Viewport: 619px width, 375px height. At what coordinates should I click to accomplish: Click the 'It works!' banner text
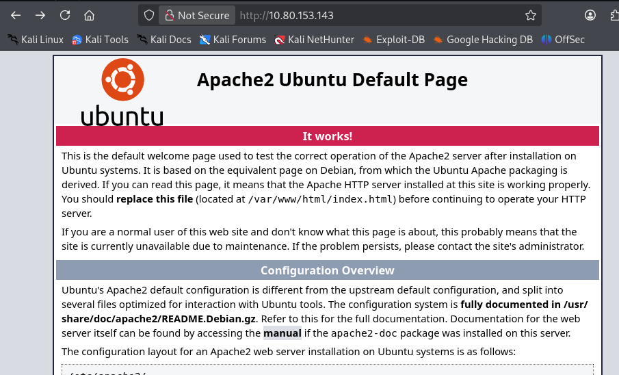327,136
